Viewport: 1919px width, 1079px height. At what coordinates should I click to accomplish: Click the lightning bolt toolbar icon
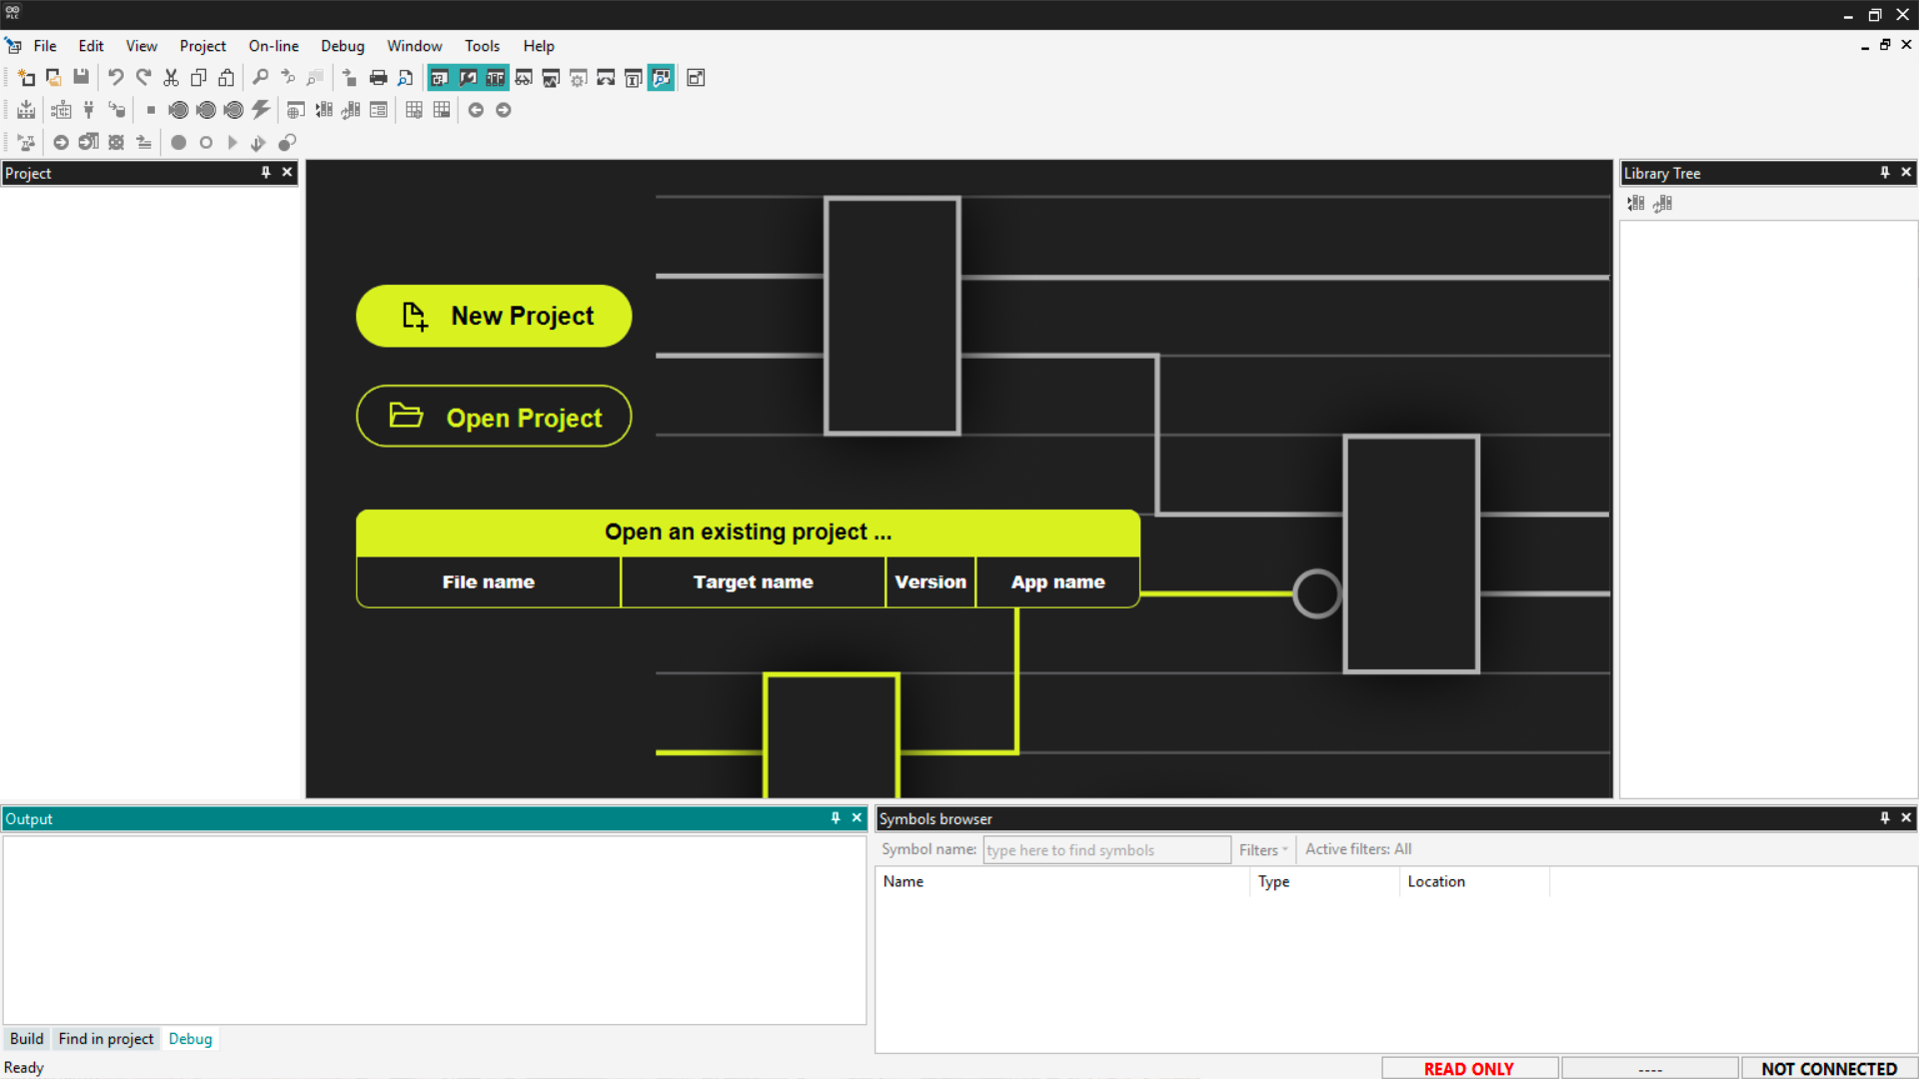[261, 110]
